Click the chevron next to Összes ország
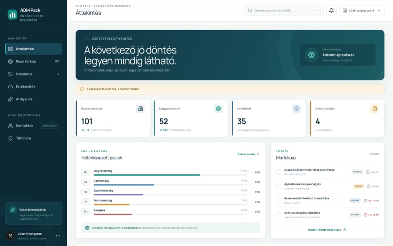 coord(258,154)
